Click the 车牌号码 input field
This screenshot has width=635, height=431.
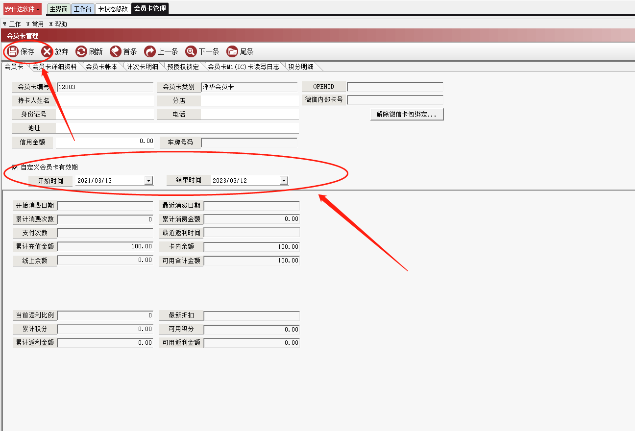[x=249, y=143]
